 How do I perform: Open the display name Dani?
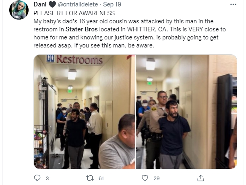point(40,4)
